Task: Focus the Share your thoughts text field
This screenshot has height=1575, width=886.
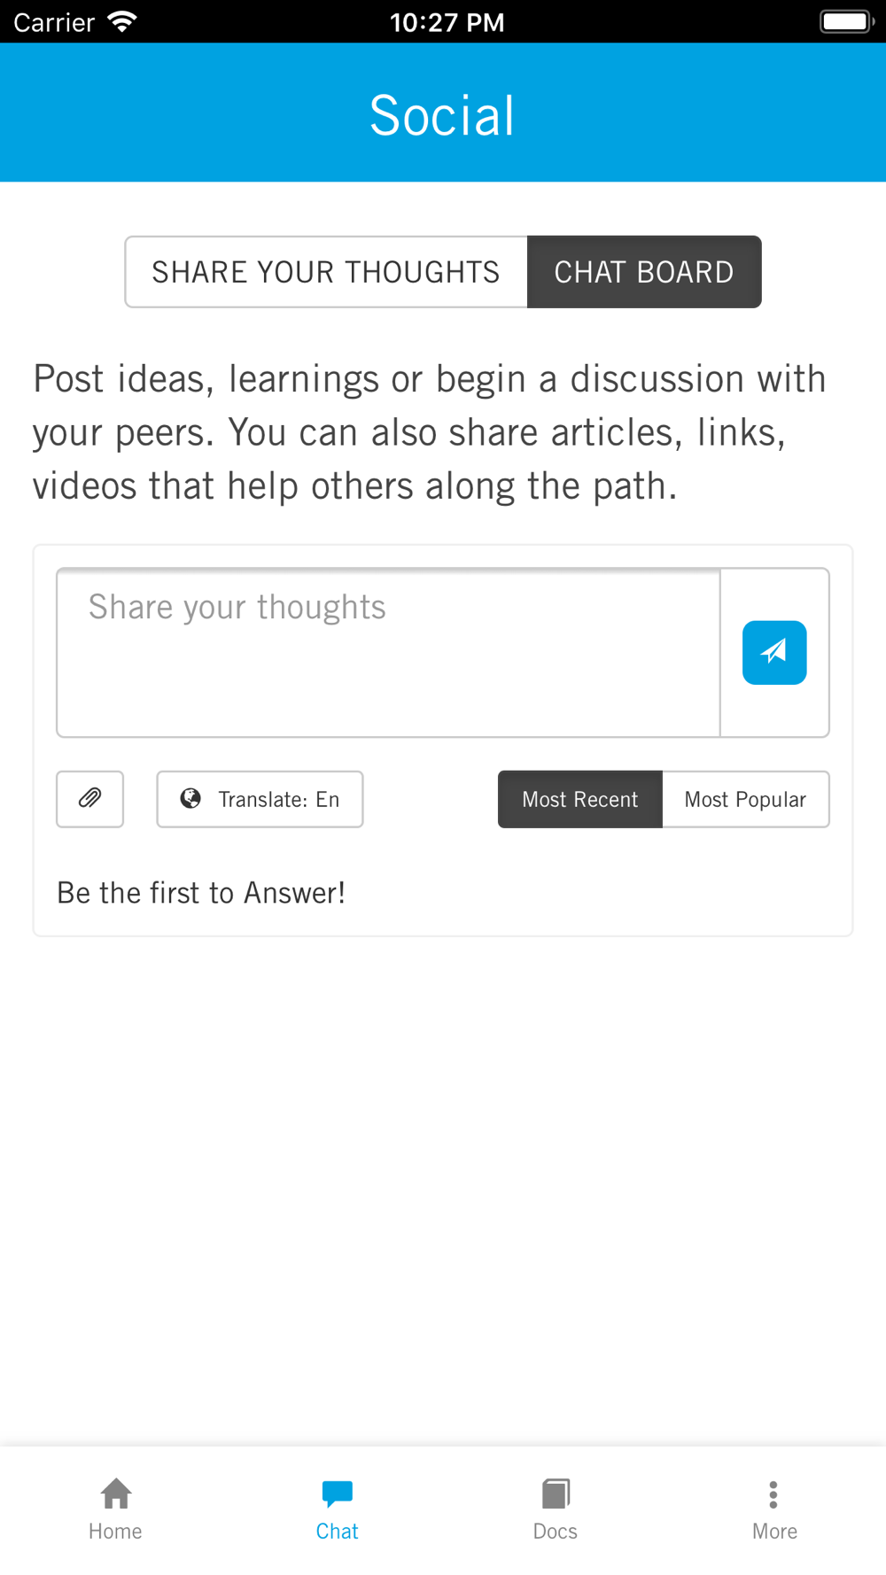Action: 389,653
